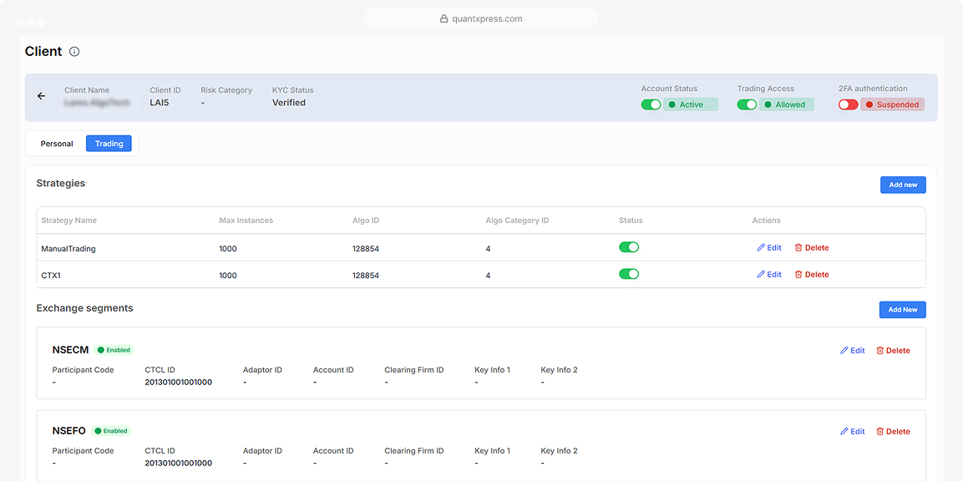This screenshot has width=963, height=482.
Task: Click the Algo Category ID column header
Action: pos(517,221)
